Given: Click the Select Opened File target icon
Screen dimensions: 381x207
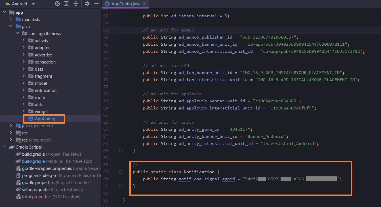Looking at the screenshot, I should tap(57, 4).
